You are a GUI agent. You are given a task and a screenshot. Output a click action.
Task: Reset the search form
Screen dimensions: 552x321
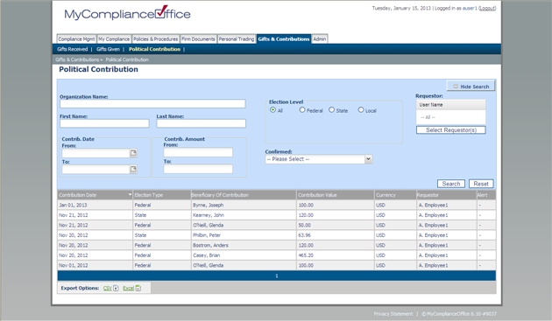(x=481, y=184)
